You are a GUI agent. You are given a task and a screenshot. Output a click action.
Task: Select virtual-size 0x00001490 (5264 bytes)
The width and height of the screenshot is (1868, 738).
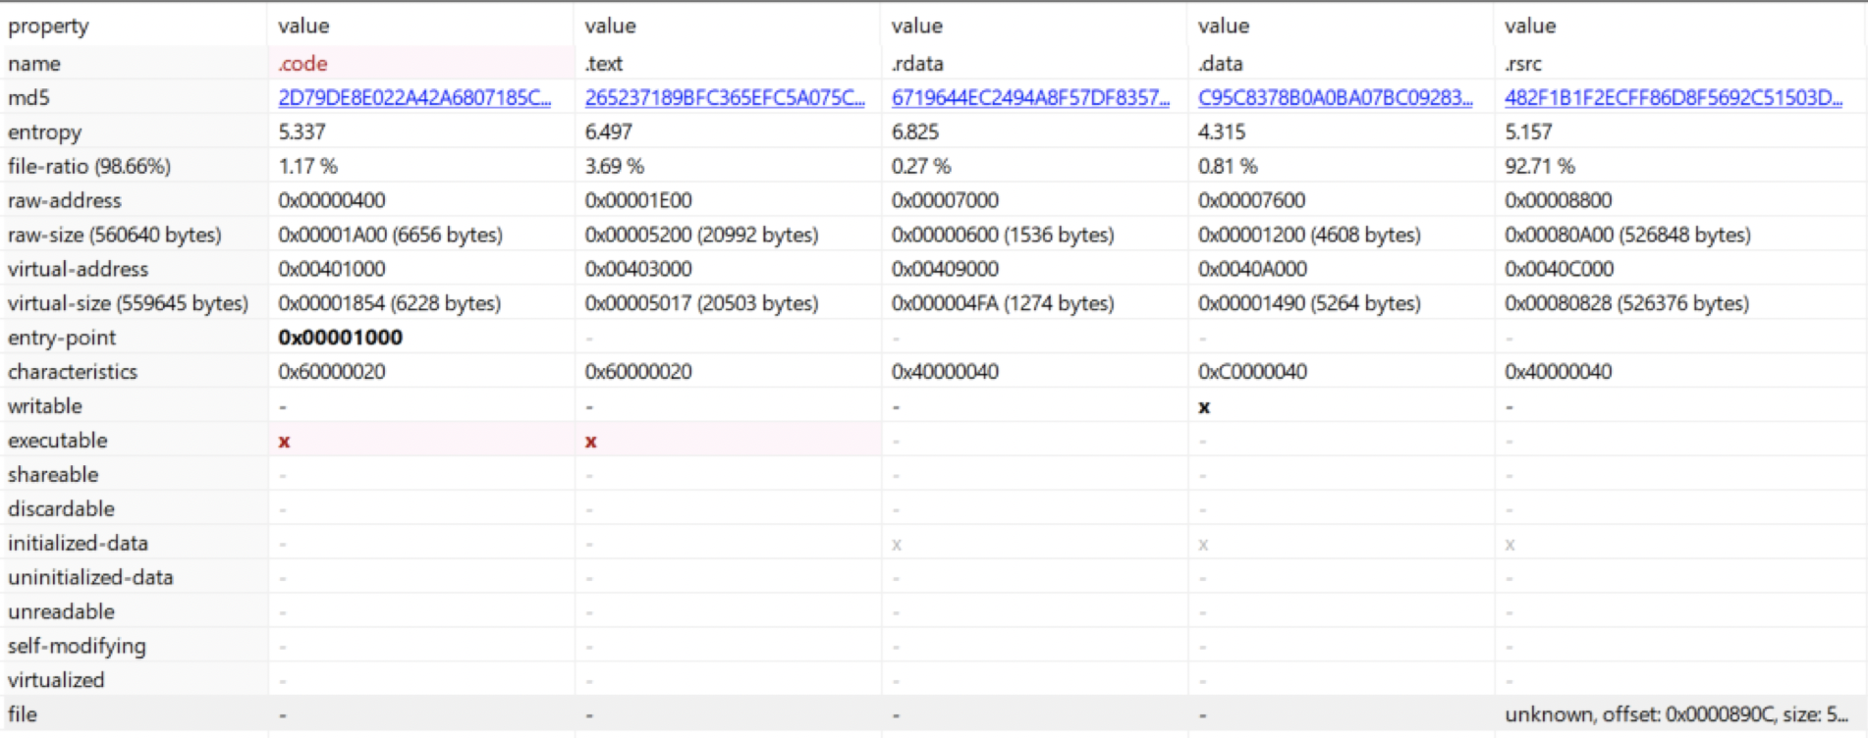[1309, 303]
